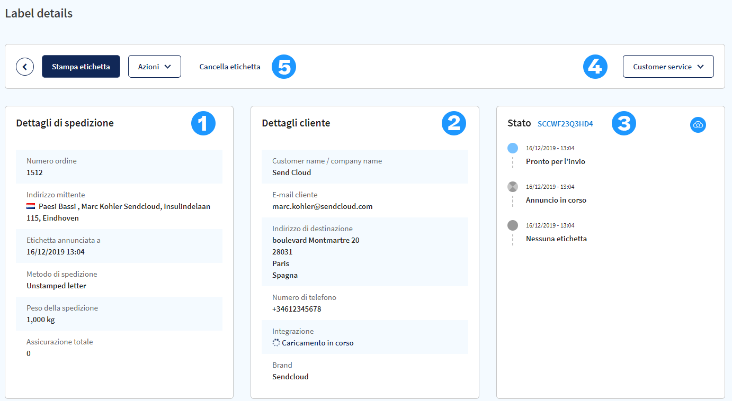Click destination country Spagna
The image size is (732, 401).
[x=285, y=275]
